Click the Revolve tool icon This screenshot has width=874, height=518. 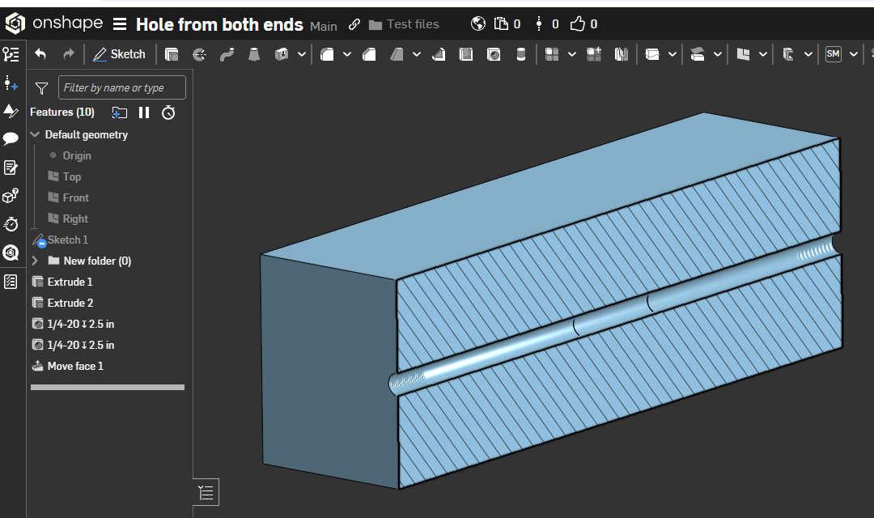click(199, 54)
